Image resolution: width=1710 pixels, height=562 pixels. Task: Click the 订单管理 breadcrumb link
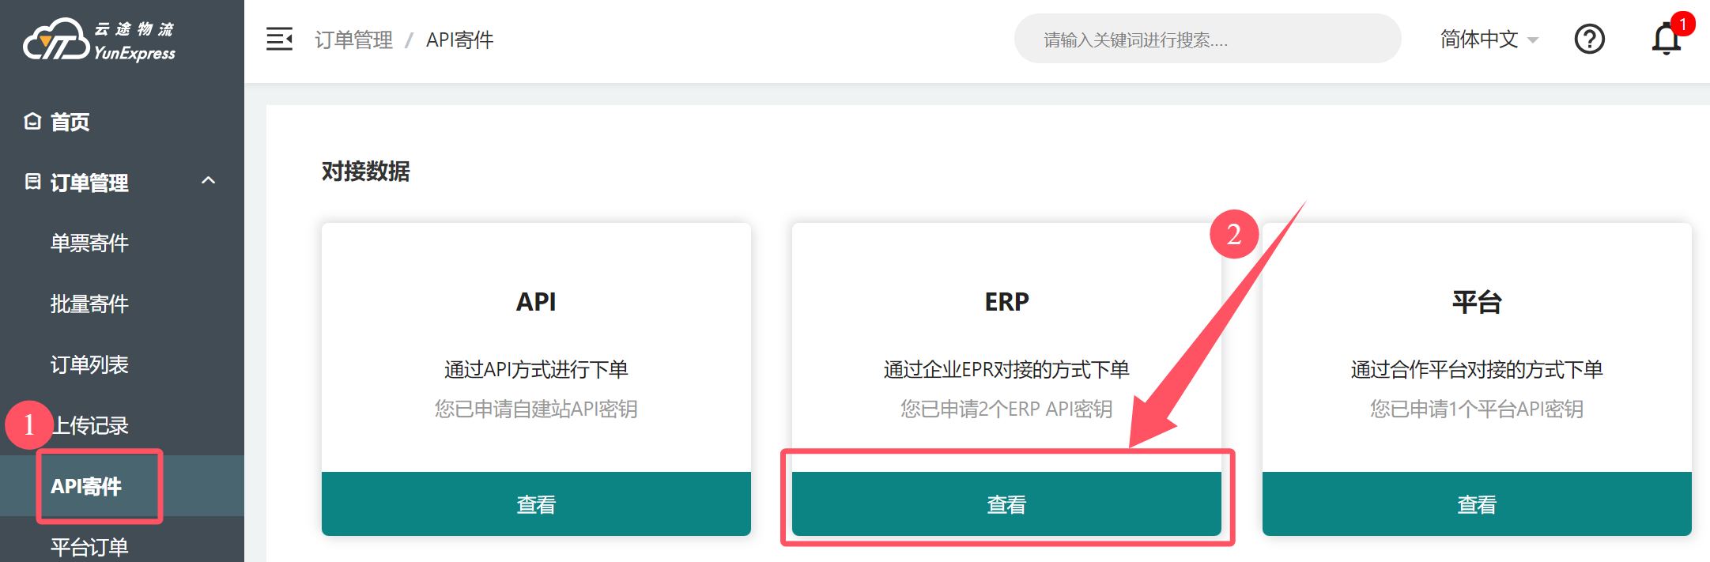pos(353,40)
